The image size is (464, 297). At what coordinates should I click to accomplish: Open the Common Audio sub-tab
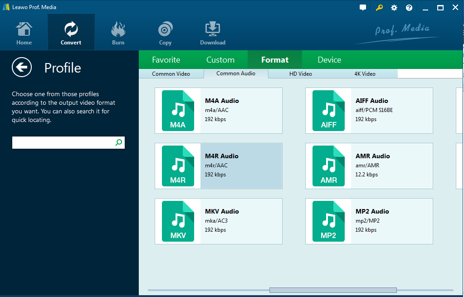click(236, 73)
